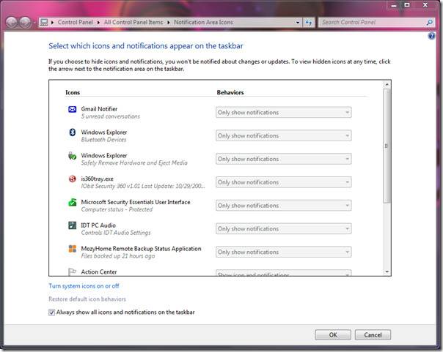
Task: Click the list scrollbar thumb
Action: tap(387, 146)
